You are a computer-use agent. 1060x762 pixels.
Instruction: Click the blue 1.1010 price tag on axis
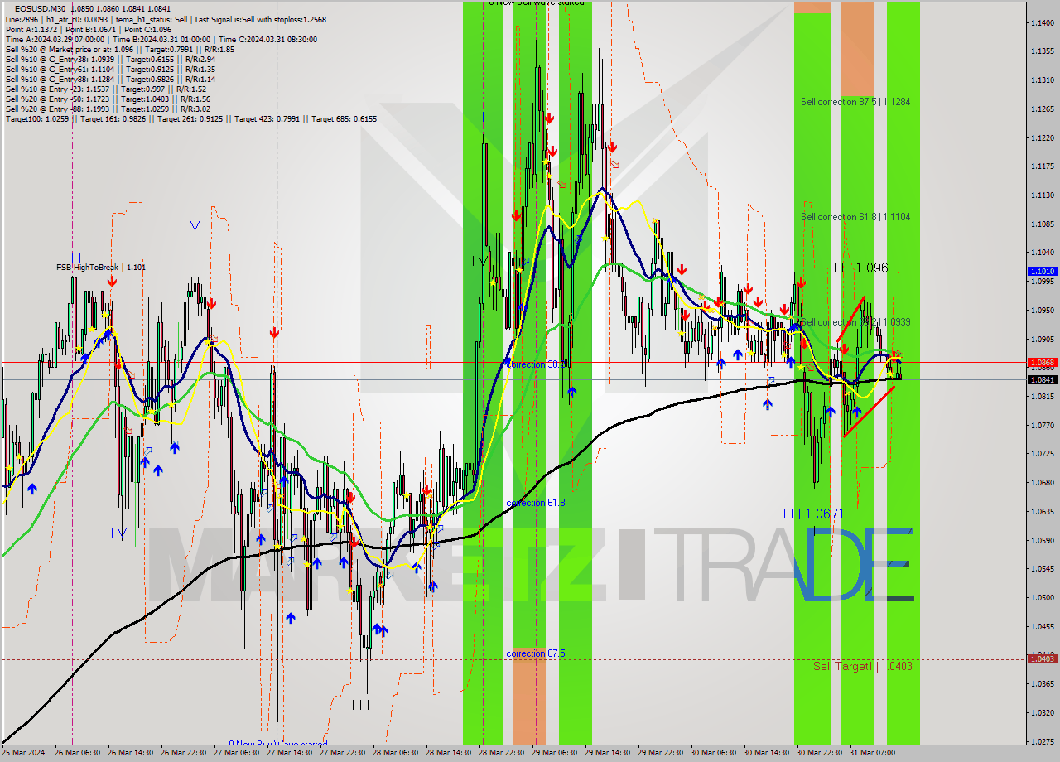[1042, 271]
